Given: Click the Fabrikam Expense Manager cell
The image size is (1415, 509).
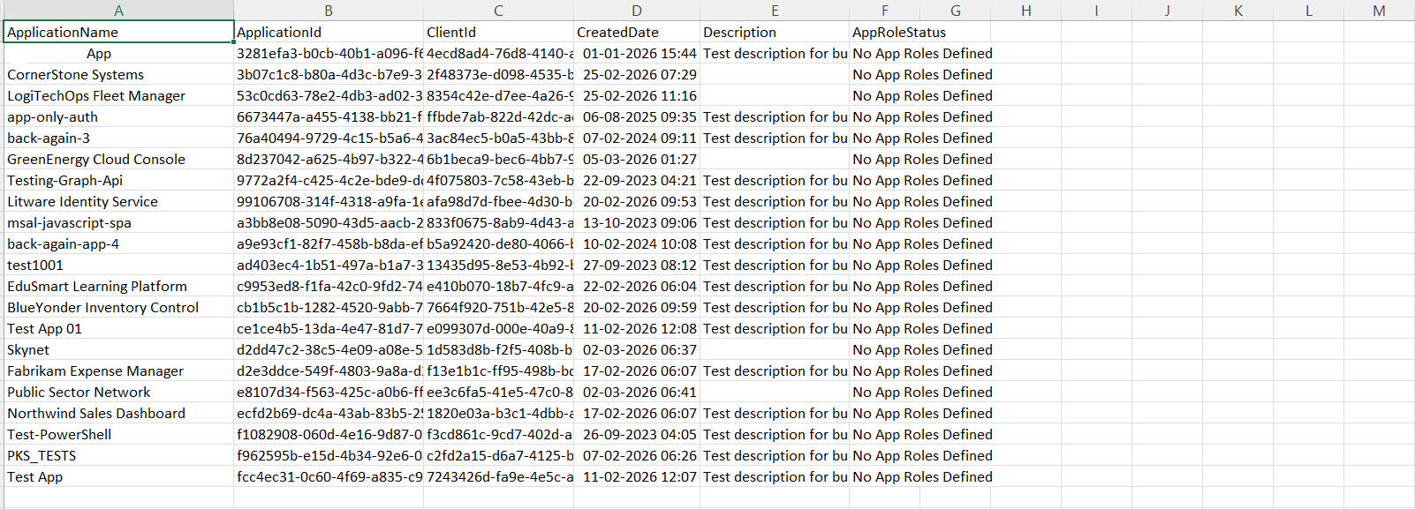Looking at the screenshot, I should click(x=118, y=371).
